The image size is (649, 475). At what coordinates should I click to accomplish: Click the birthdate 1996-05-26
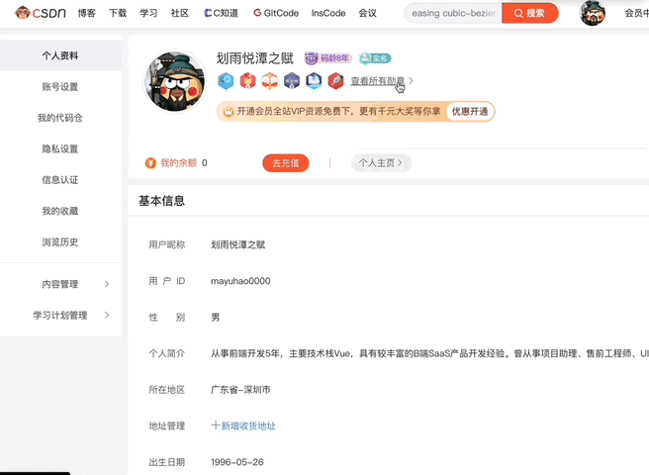click(237, 462)
